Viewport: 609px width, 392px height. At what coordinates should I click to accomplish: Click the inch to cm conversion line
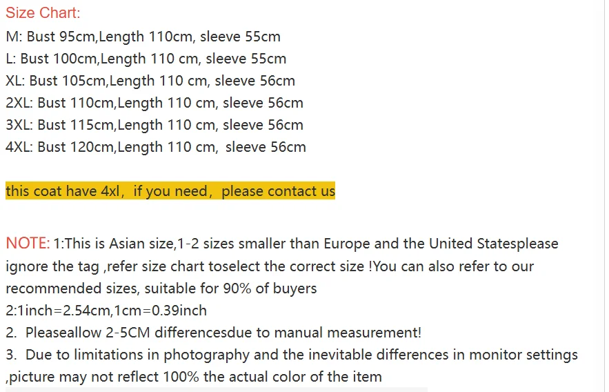[106, 311]
